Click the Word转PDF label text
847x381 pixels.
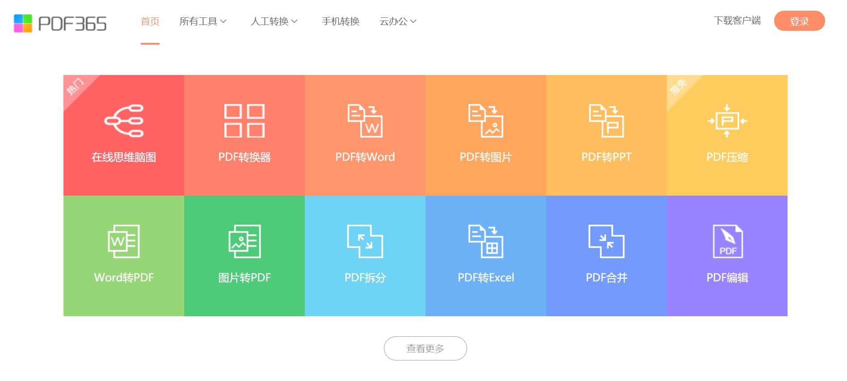124,278
